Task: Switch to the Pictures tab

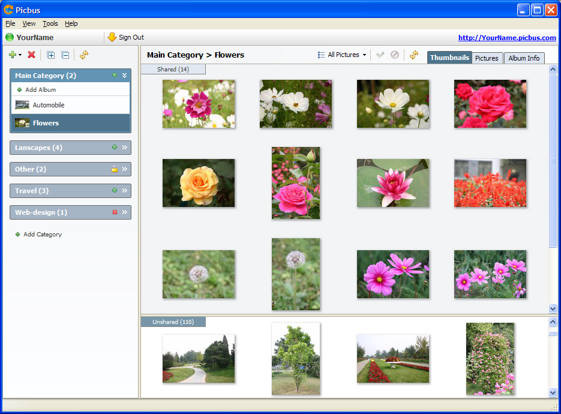Action: 487,58
